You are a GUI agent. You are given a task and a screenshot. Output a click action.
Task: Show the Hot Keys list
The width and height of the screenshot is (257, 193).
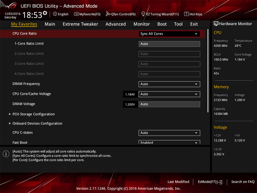[x=193, y=14]
